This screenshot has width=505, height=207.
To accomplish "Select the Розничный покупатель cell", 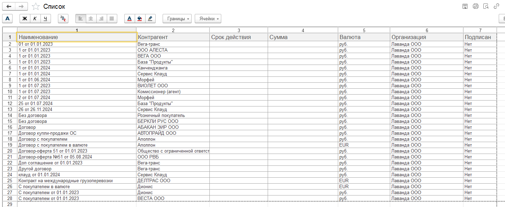I will point(173,116).
